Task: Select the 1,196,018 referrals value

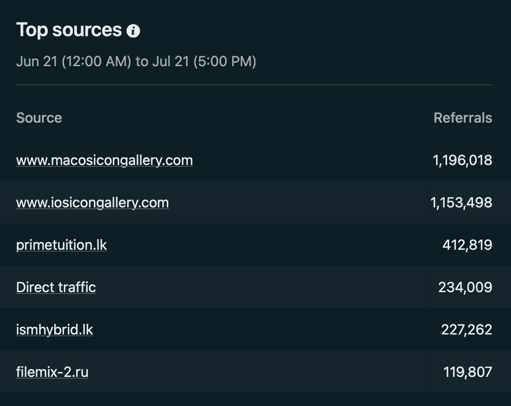Action: pos(462,160)
